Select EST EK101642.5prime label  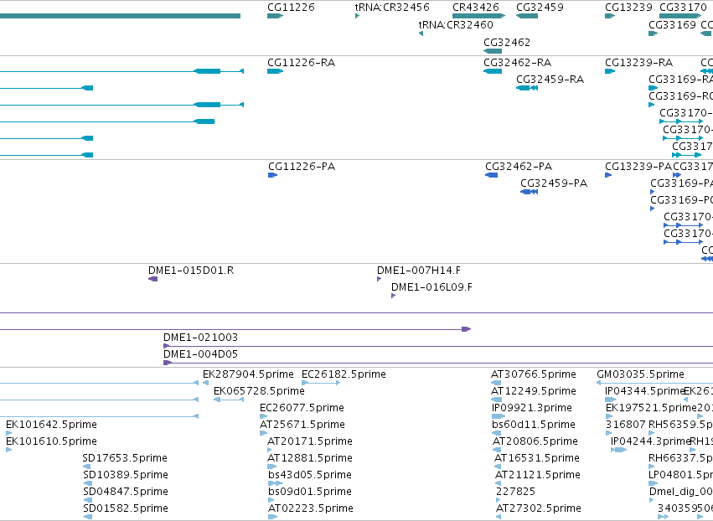[51, 425]
